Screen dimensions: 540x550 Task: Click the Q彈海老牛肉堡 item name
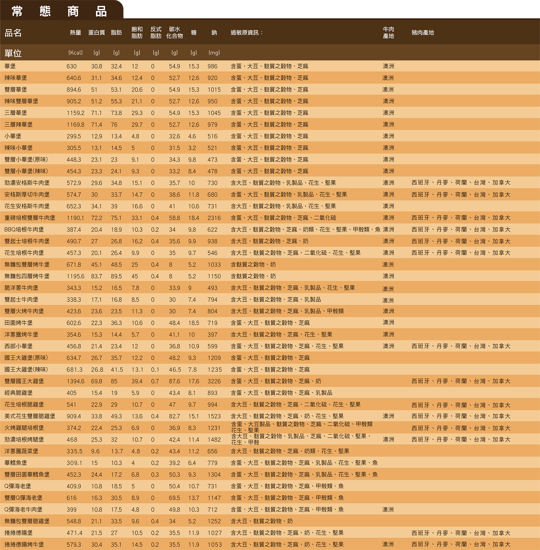23,510
